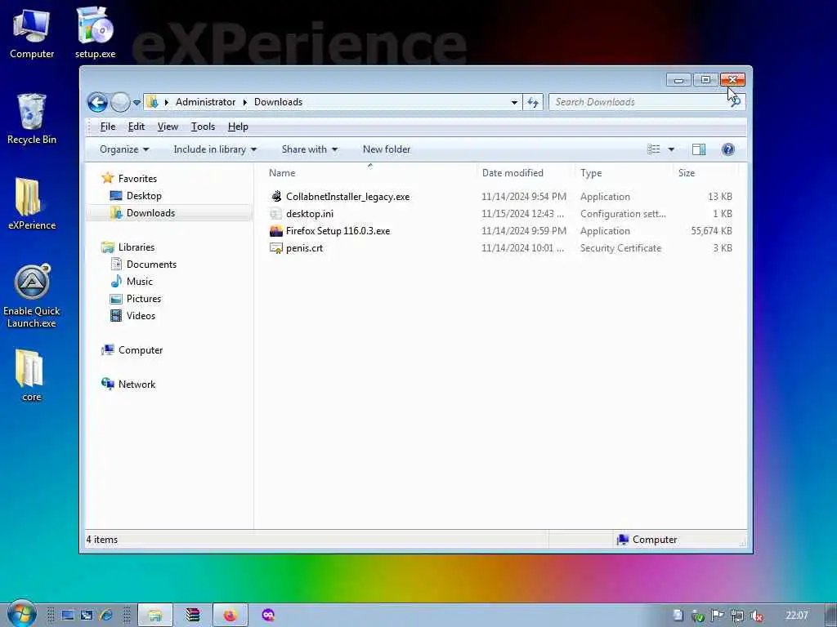Open the View menu
The height and width of the screenshot is (627, 837).
tap(168, 127)
